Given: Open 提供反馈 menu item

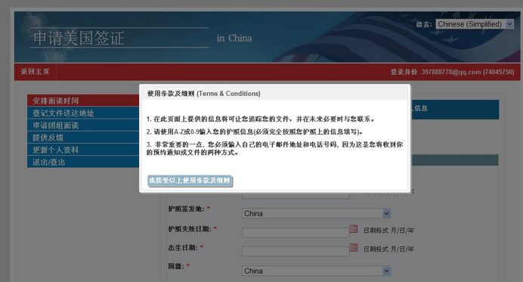Looking at the screenshot, I should point(83,138).
